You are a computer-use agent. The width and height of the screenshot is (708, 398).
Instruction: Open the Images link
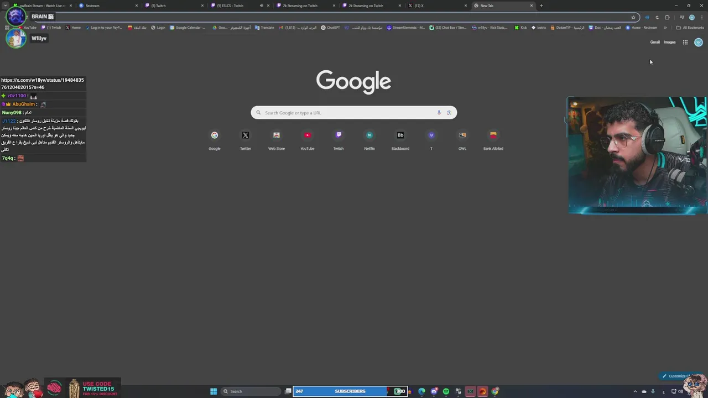click(x=670, y=42)
